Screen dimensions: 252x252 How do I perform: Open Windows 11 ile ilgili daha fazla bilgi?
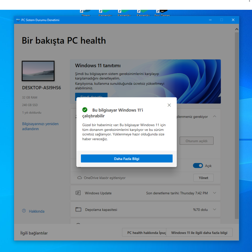(x=199, y=233)
